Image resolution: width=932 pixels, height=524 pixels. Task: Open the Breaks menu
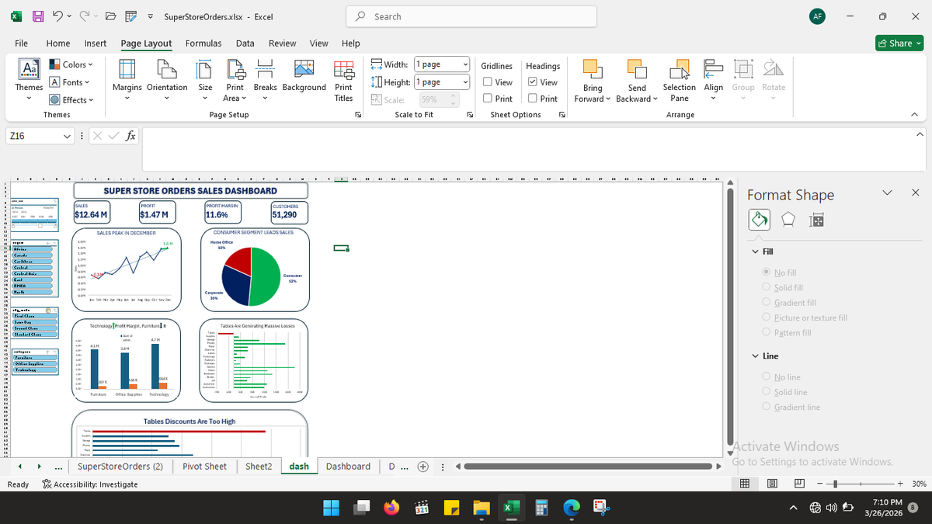(265, 82)
